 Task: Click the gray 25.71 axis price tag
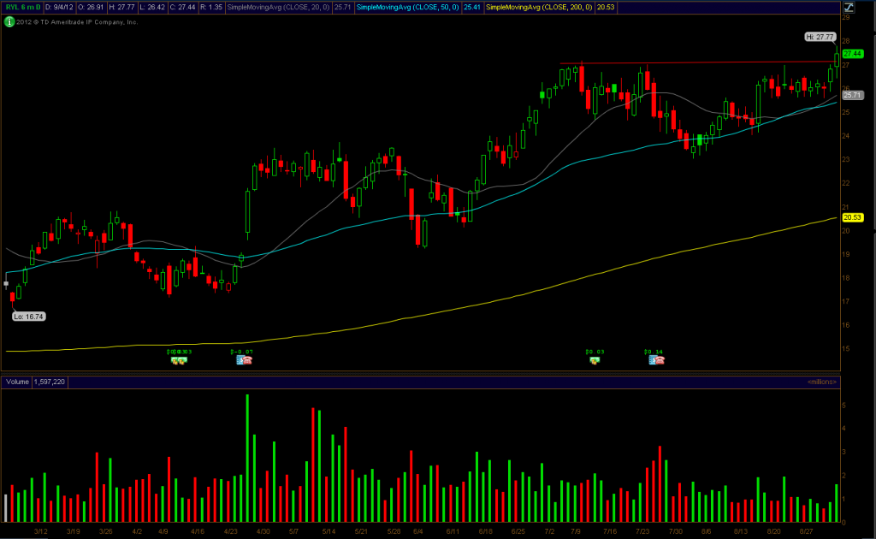[853, 95]
